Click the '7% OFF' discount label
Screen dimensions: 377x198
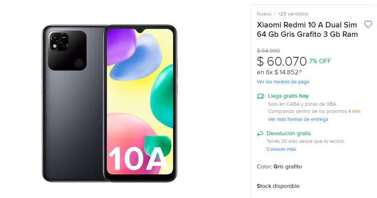coord(320,61)
